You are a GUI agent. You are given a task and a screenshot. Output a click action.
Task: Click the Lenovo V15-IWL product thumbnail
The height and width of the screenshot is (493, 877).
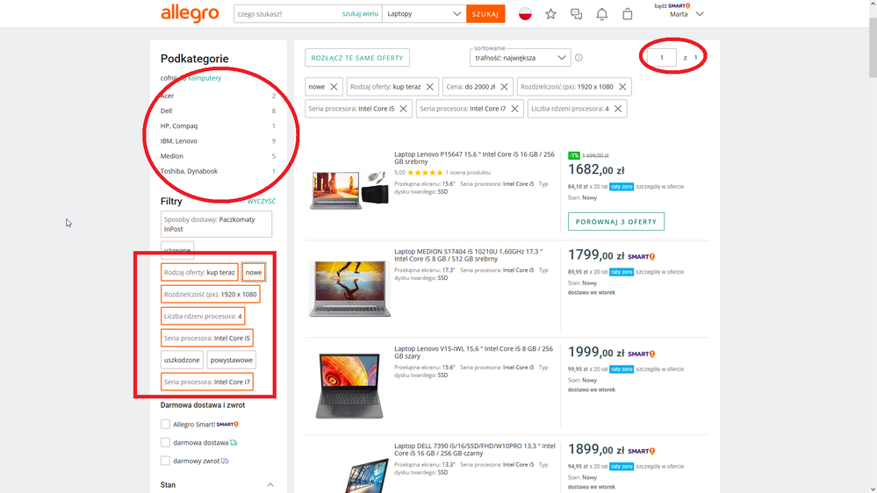(349, 386)
